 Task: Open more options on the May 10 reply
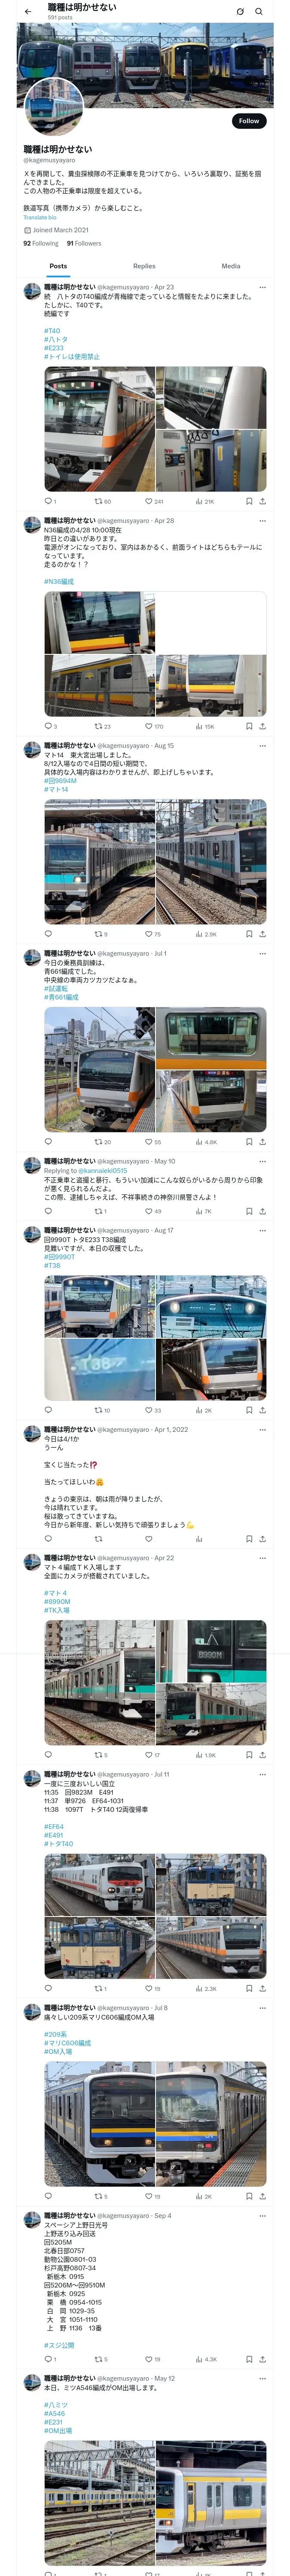(x=262, y=1161)
